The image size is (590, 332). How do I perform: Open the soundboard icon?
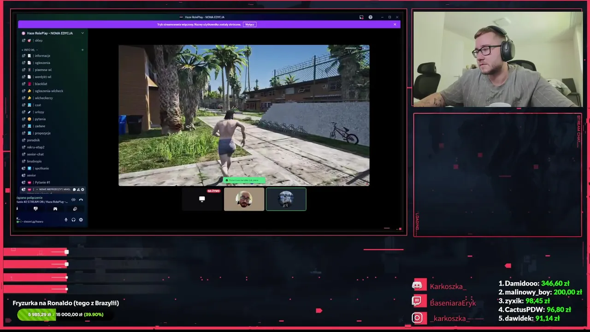75,209
